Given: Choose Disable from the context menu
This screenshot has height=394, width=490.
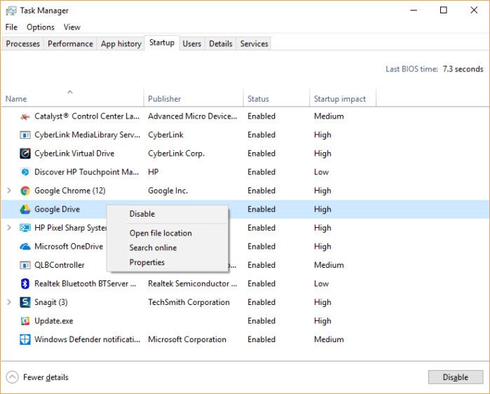Looking at the screenshot, I should (142, 214).
